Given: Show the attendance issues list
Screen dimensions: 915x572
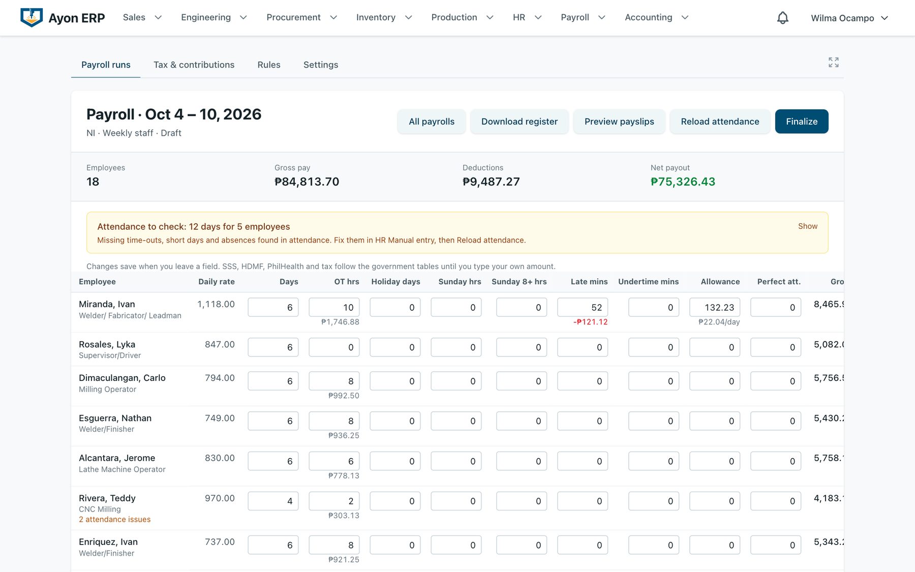Looking at the screenshot, I should [x=808, y=226].
